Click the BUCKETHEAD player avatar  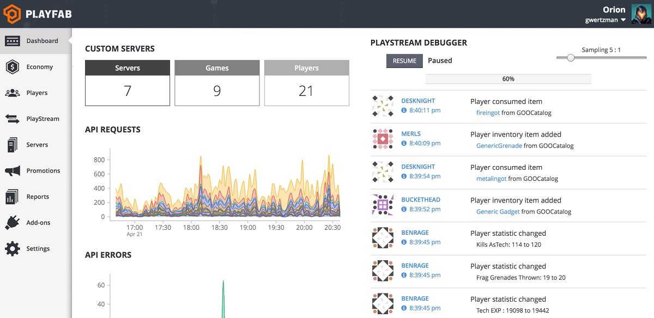383,205
